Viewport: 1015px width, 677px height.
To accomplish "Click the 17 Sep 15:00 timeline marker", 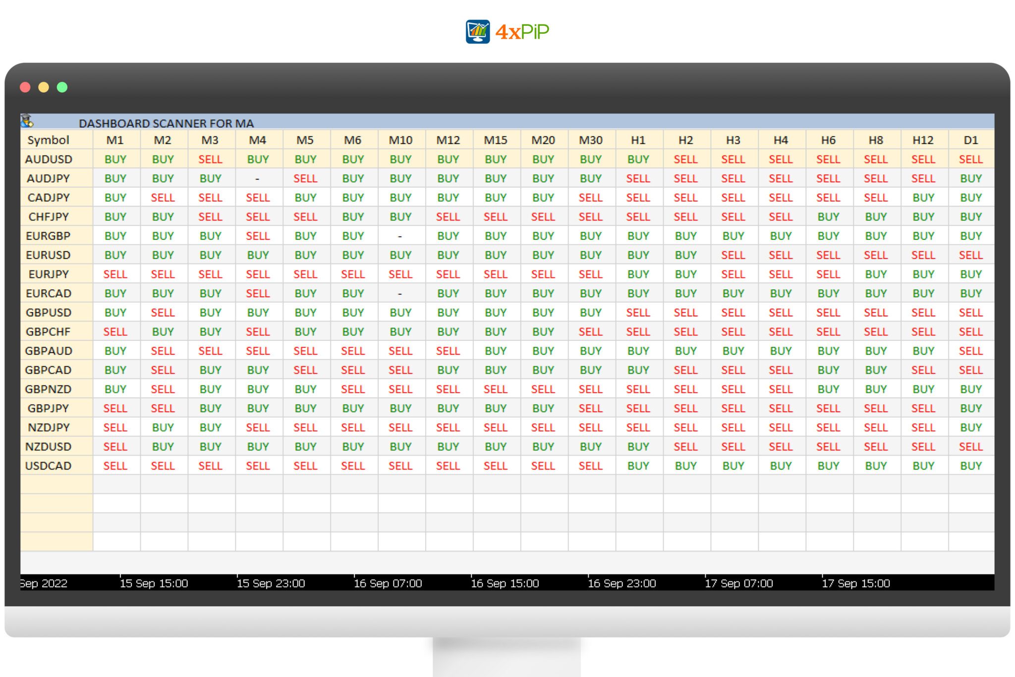I will (x=856, y=583).
